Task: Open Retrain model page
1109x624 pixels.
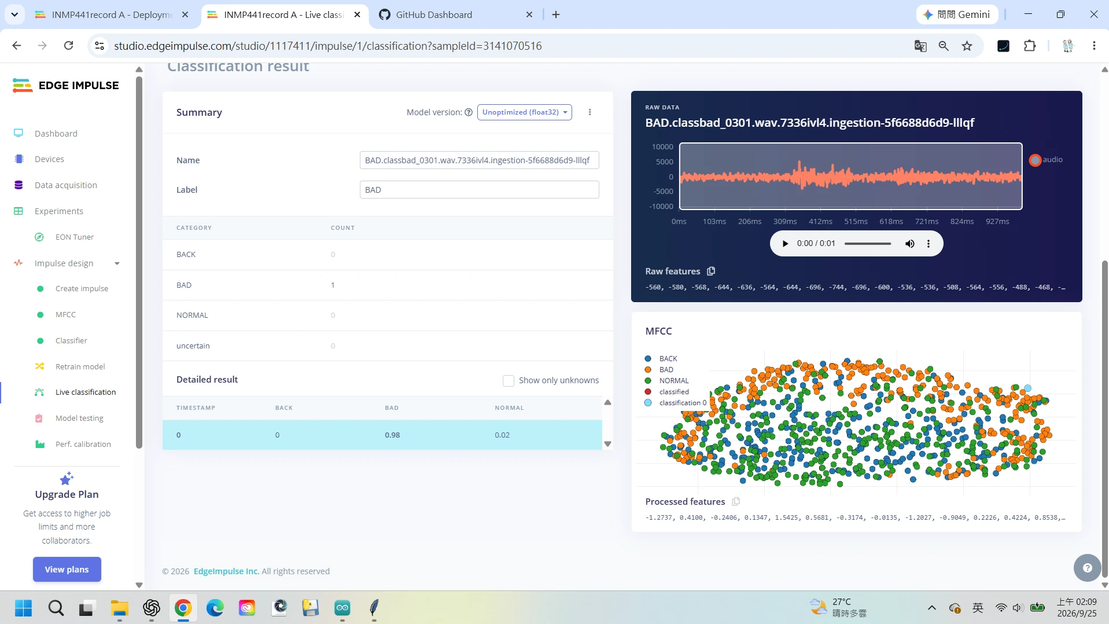Action: (80, 366)
